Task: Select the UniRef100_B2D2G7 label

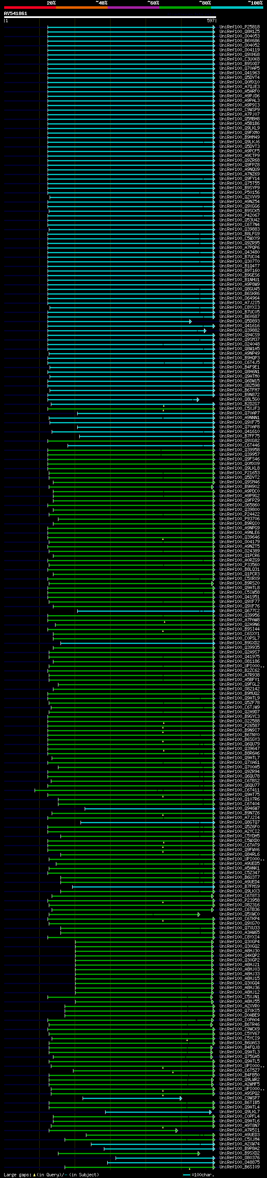Action: [239, 404]
